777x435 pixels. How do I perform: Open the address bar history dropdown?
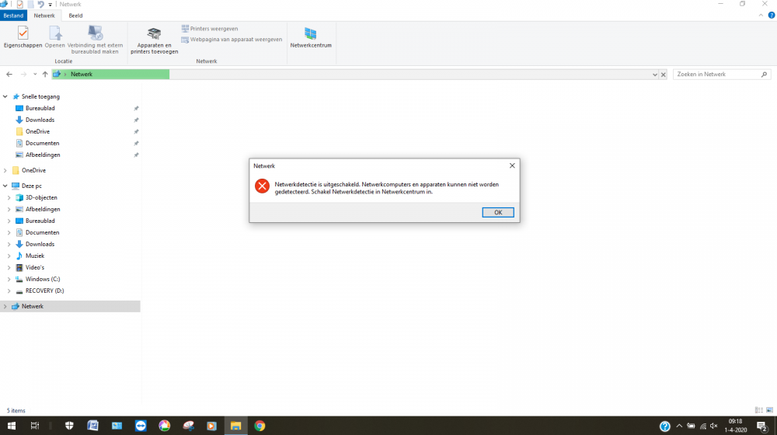click(654, 75)
